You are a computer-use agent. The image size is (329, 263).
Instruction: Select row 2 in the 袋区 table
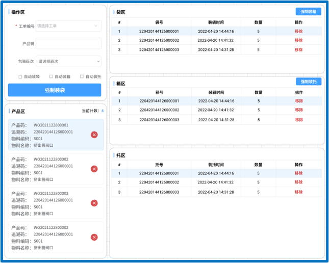(x=204, y=40)
